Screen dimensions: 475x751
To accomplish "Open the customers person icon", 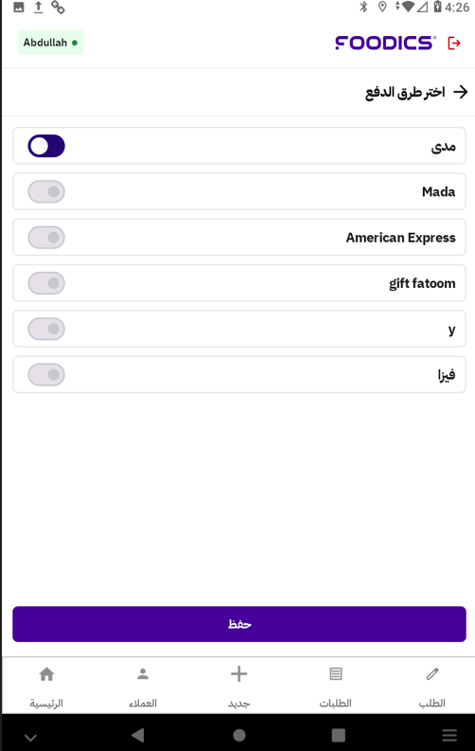I will (143, 674).
